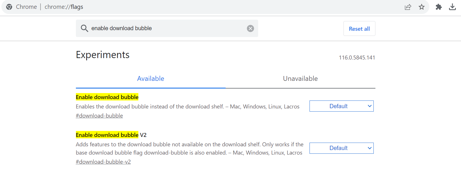Image resolution: width=461 pixels, height=193 pixels.
Task: Open the Extensions puzzle menu
Action: click(x=439, y=7)
